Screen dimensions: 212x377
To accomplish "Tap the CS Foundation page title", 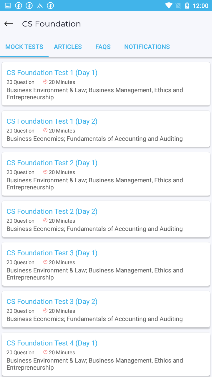I will point(52,24).
